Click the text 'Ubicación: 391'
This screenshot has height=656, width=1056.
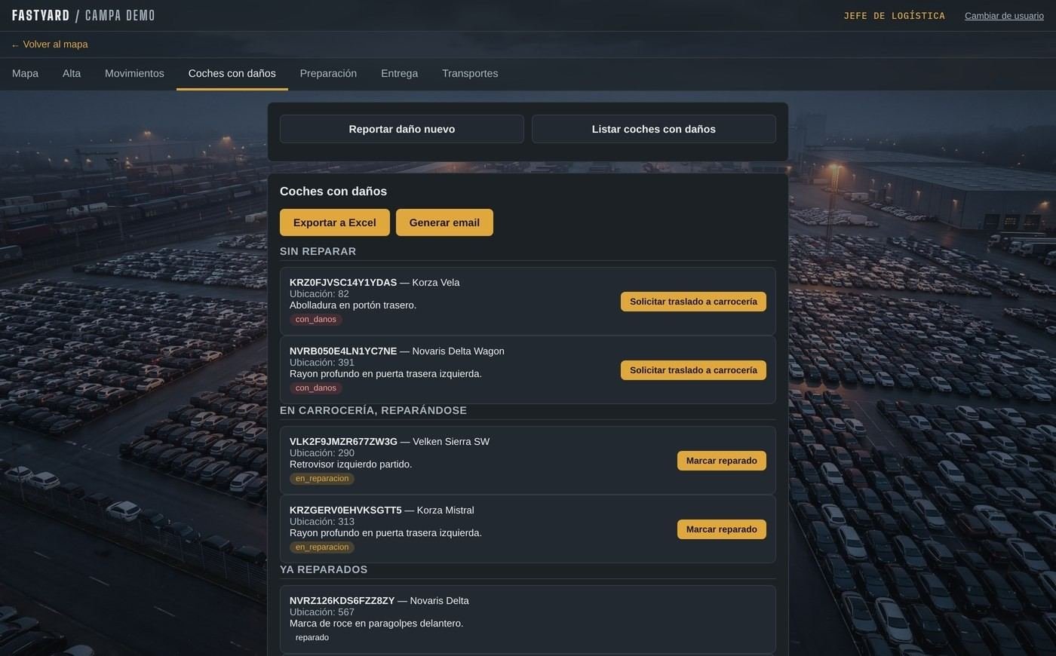[322, 363]
